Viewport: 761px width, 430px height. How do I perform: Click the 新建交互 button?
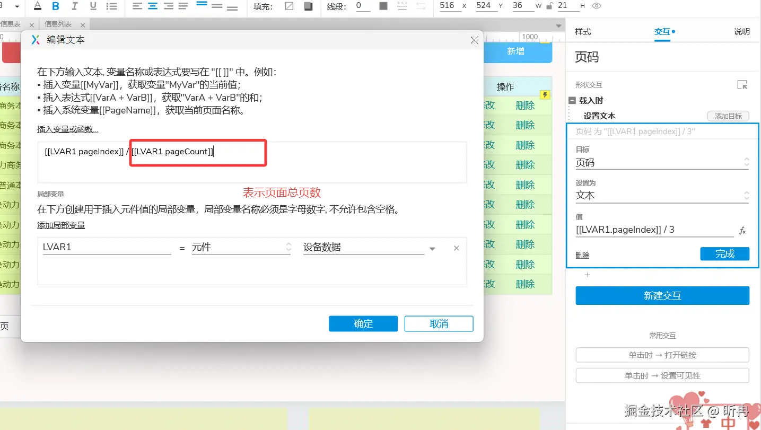pyautogui.click(x=662, y=296)
